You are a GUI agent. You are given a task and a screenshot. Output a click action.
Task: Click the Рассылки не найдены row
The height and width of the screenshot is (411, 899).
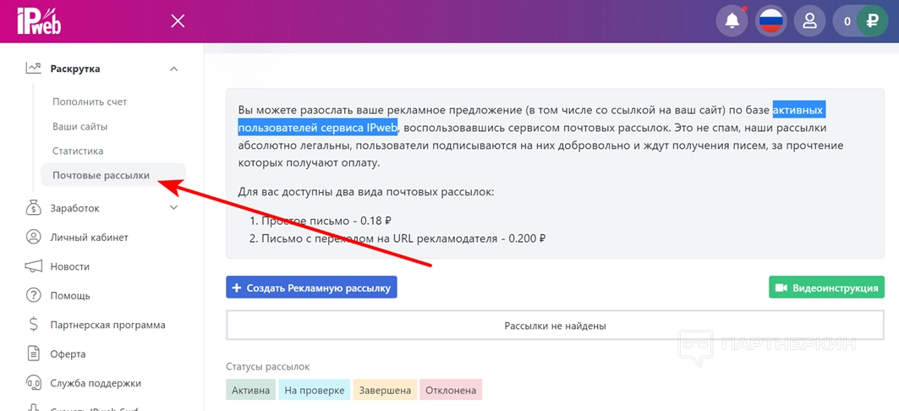(x=555, y=326)
